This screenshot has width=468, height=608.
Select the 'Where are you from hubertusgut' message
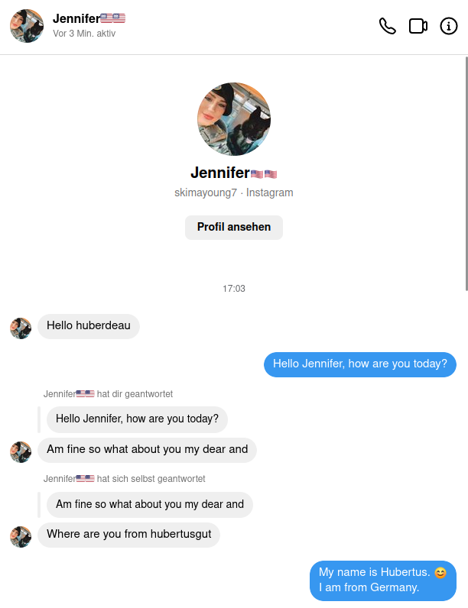(x=128, y=535)
